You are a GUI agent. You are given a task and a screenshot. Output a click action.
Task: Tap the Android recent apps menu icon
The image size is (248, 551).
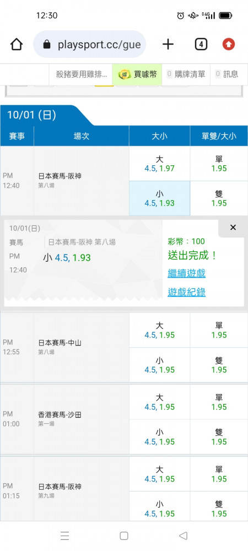pyautogui.click(x=64, y=536)
